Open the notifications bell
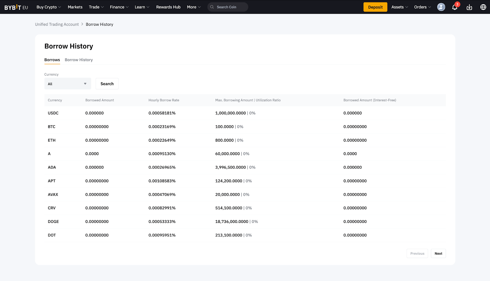Viewport: 490px width, 281px height. (x=455, y=7)
